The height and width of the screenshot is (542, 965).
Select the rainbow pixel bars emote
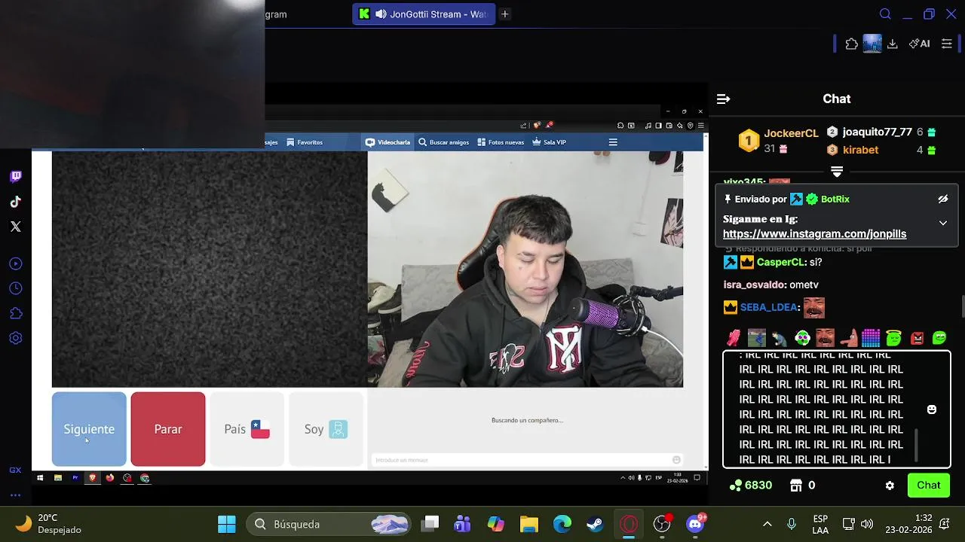[871, 338]
